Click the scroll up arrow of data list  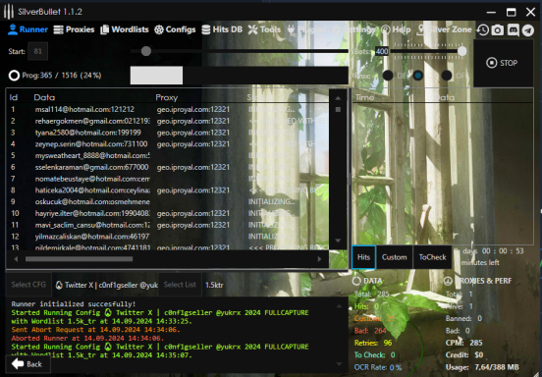pos(338,98)
